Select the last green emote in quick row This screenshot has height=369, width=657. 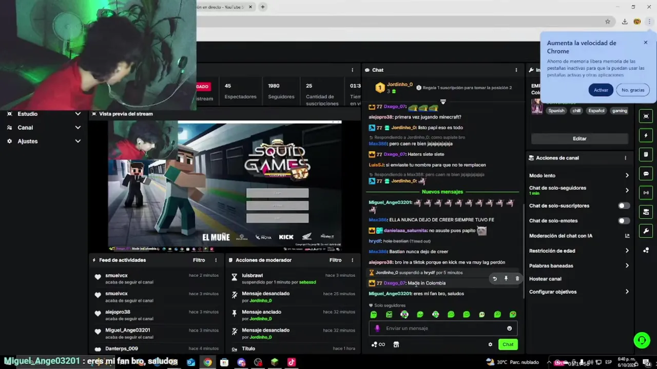point(513,315)
